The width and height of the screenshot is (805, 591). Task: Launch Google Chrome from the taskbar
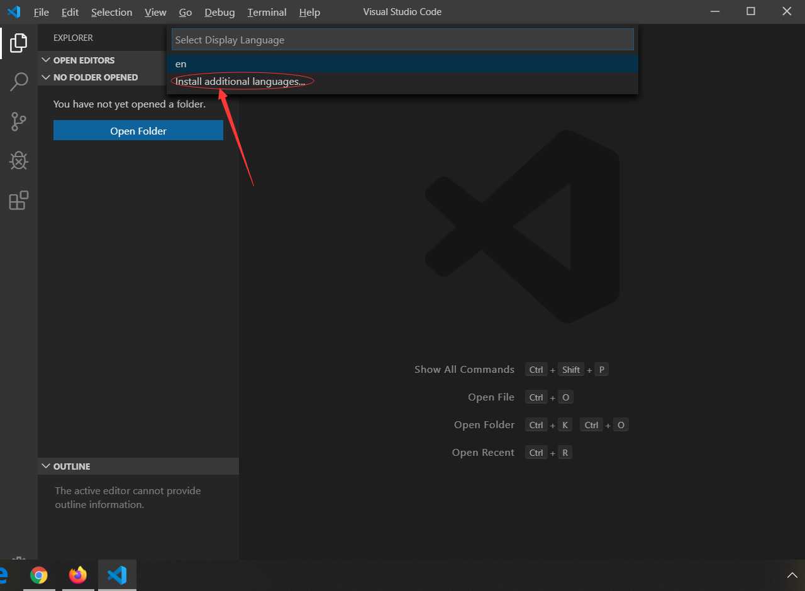tap(39, 575)
